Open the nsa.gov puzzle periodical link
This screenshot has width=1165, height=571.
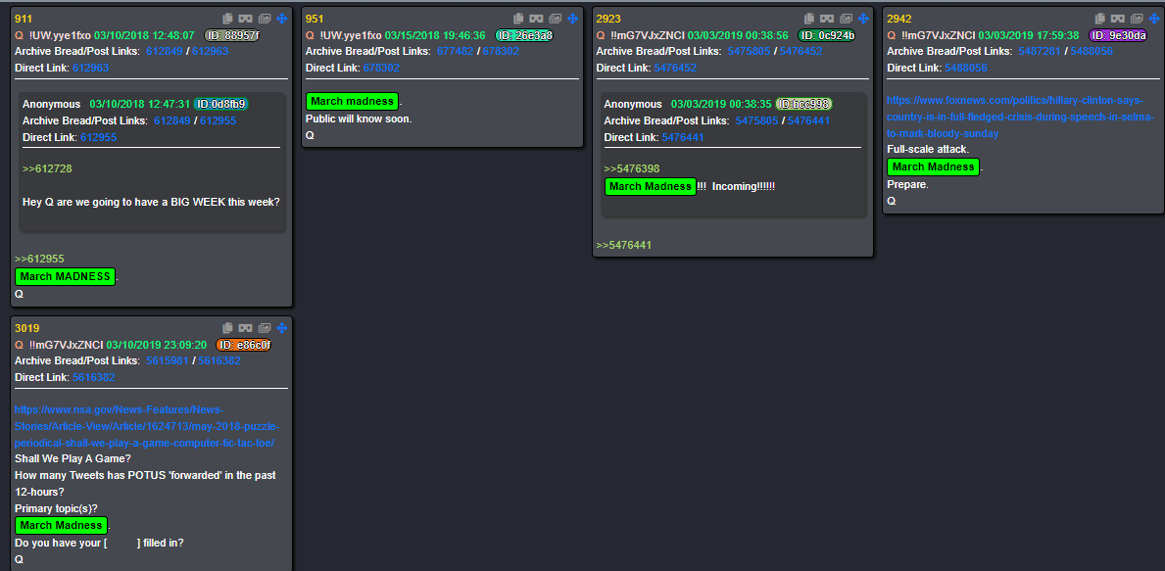click(x=147, y=426)
